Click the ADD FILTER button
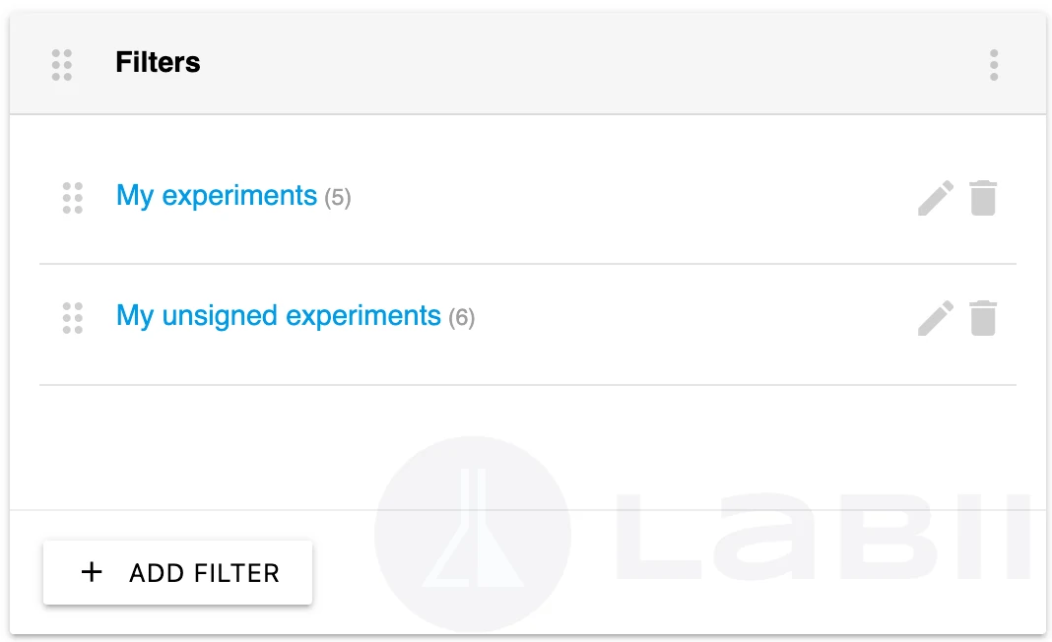 tap(177, 572)
